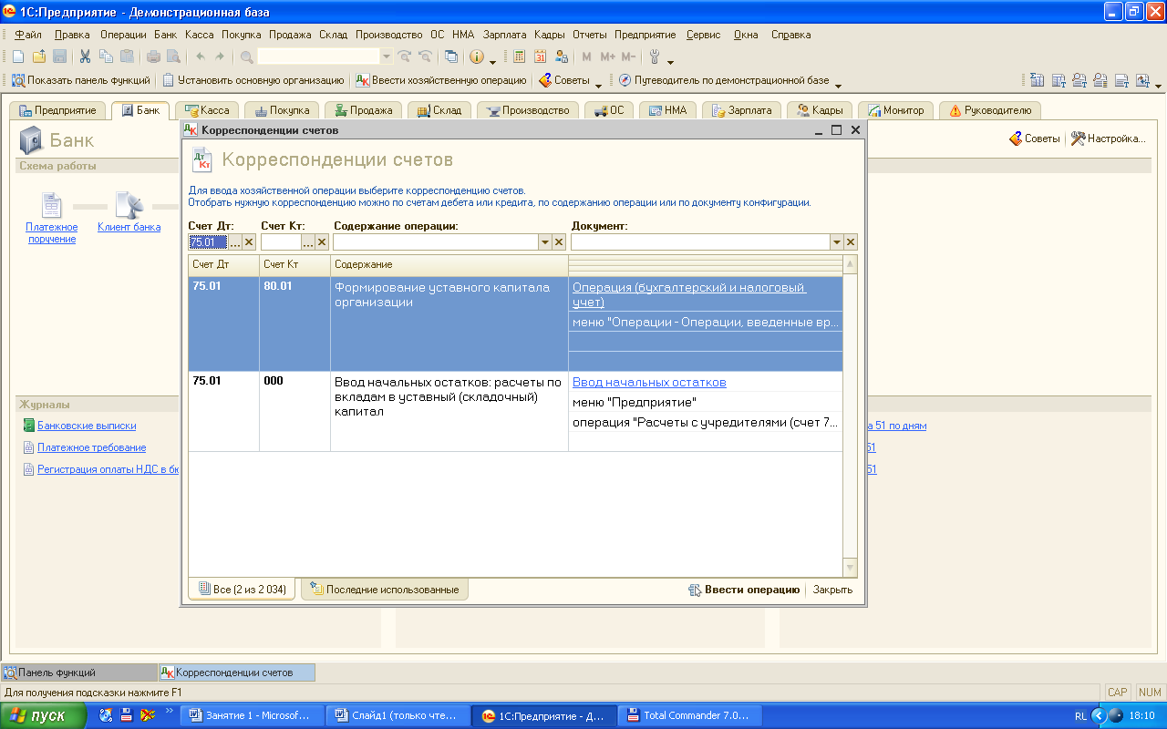1167x729 pixels.
Task: Clear the Документ filter with X
Action: [850, 242]
